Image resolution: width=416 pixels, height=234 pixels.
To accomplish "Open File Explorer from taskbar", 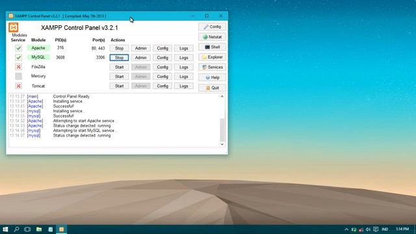I will (39, 229).
